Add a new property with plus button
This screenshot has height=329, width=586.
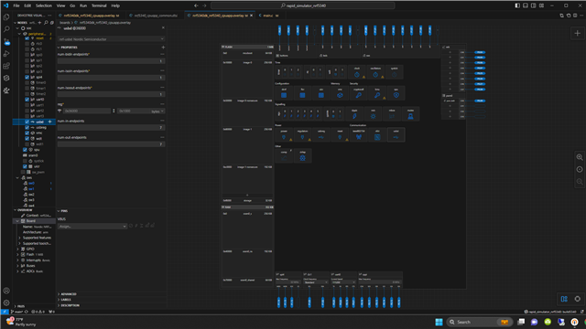(163, 48)
